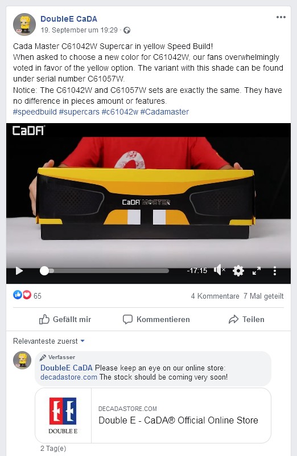Click the Kommentieren button
This screenshot has width=297, height=456.
coord(156,319)
